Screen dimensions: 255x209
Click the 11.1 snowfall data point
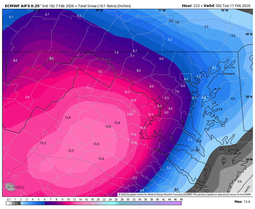(x=90, y=88)
